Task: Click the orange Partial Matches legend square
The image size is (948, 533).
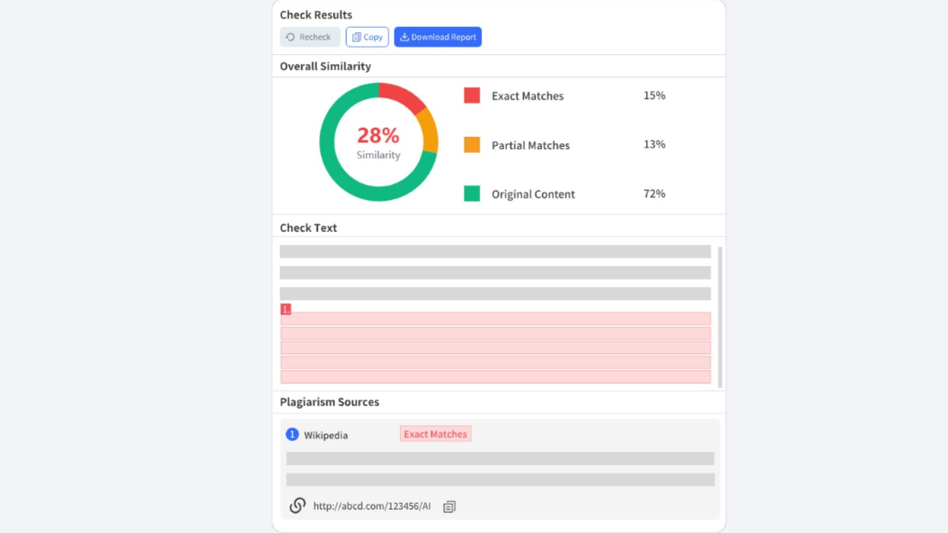Action: (x=472, y=145)
